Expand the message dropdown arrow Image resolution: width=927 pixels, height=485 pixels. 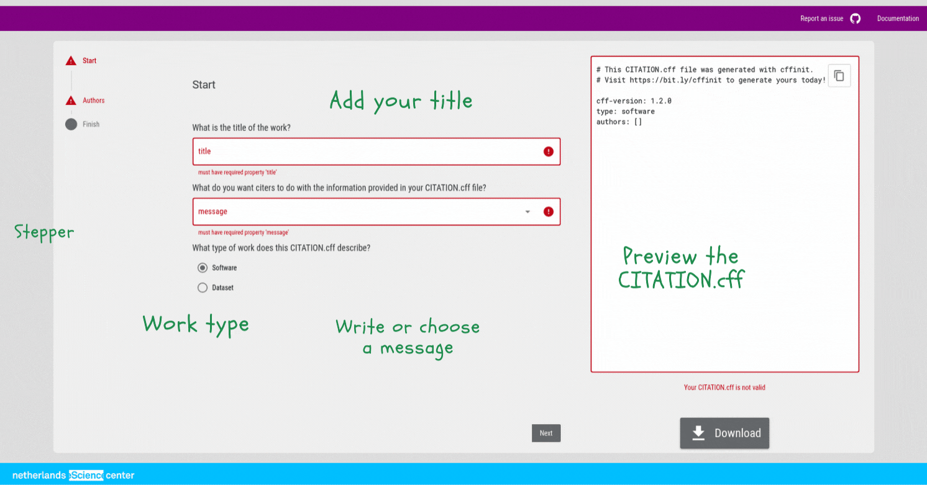pos(527,211)
